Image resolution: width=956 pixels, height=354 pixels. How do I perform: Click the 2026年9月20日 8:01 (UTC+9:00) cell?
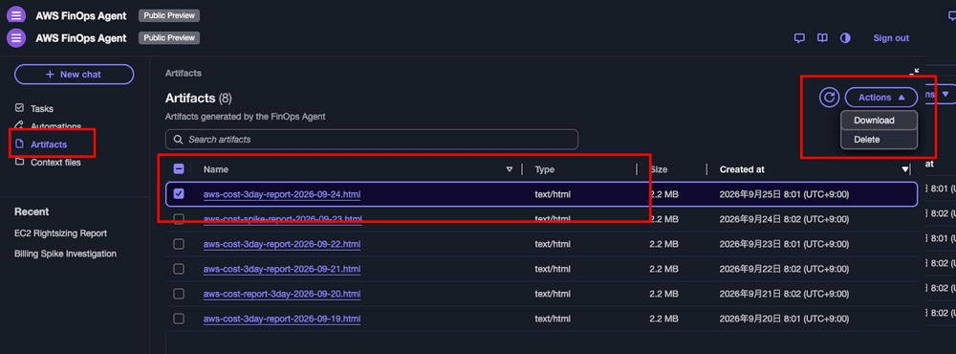784,319
